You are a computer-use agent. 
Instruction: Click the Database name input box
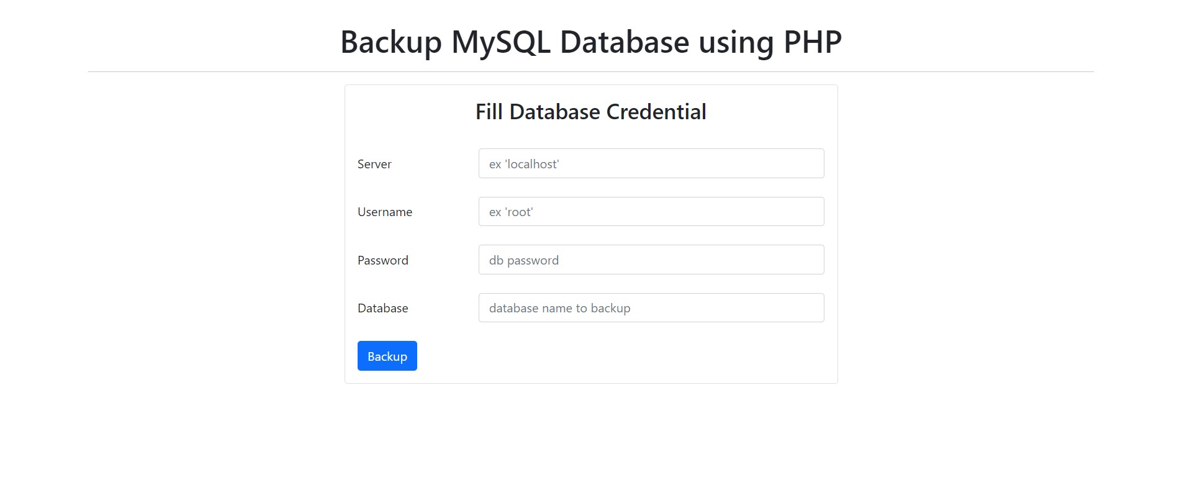[651, 308]
